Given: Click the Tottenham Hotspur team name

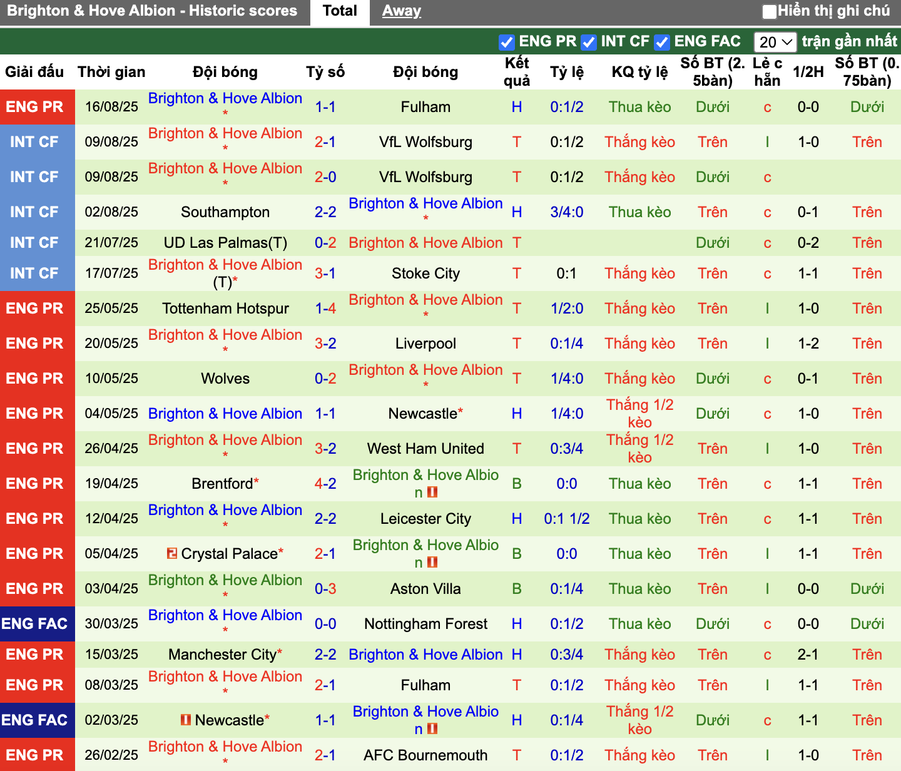Looking at the screenshot, I should point(225,309).
